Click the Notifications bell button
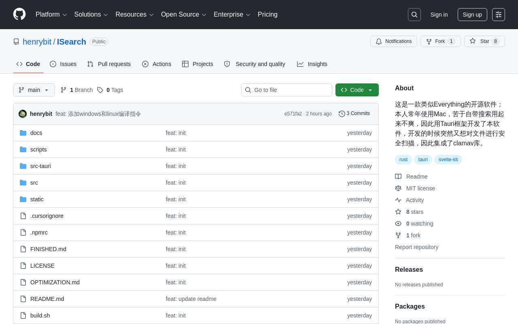The height and width of the screenshot is (324, 518). tap(393, 41)
